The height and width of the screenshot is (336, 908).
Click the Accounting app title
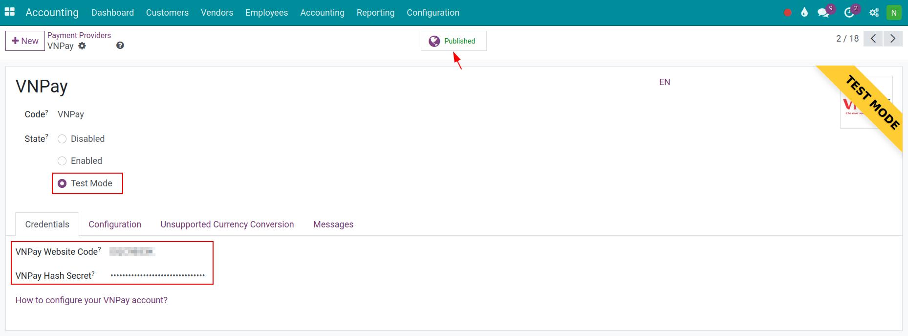[x=52, y=13]
